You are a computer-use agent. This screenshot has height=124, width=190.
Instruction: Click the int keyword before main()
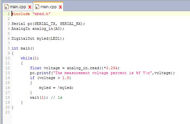[x=15, y=48]
